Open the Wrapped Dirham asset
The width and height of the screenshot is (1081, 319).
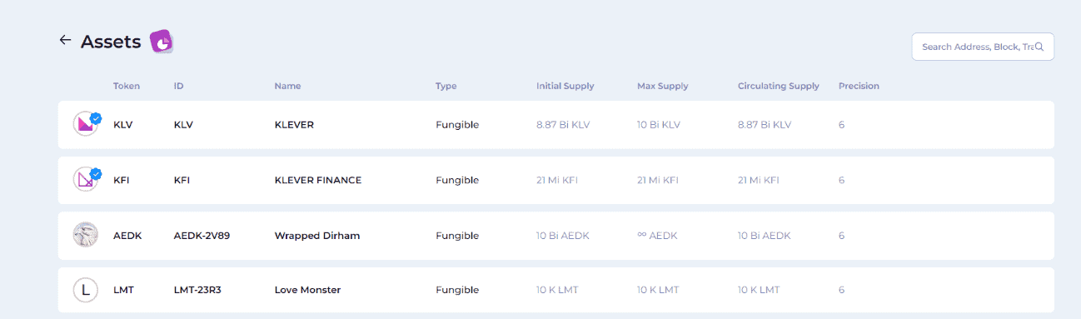pyautogui.click(x=317, y=236)
